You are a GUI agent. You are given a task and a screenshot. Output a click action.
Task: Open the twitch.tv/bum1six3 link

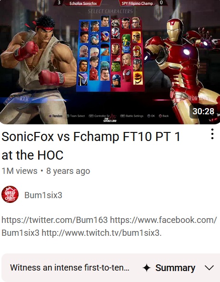101,233
